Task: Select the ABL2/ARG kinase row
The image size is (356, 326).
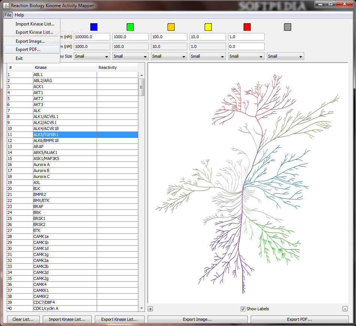Action: [x=72, y=81]
